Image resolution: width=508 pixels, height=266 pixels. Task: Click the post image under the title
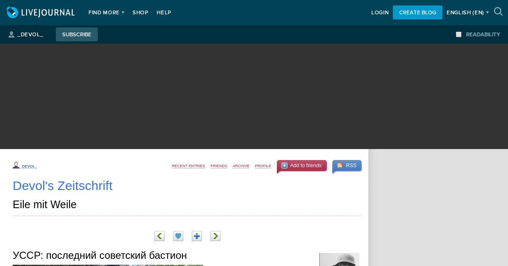108,265
